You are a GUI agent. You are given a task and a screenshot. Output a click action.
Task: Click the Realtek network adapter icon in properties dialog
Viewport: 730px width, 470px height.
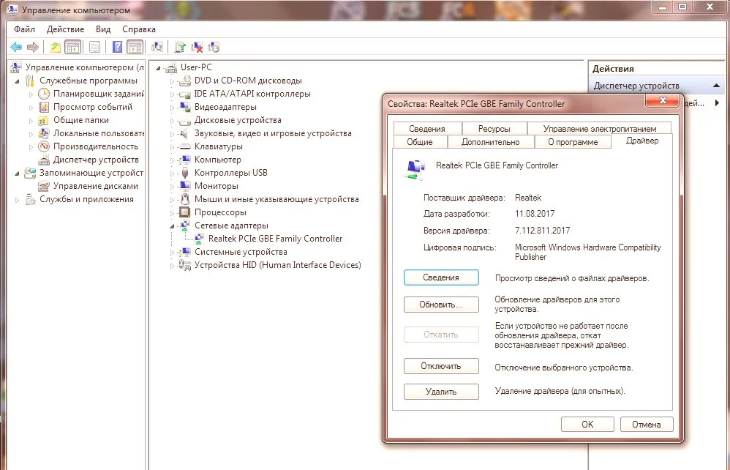click(x=415, y=169)
